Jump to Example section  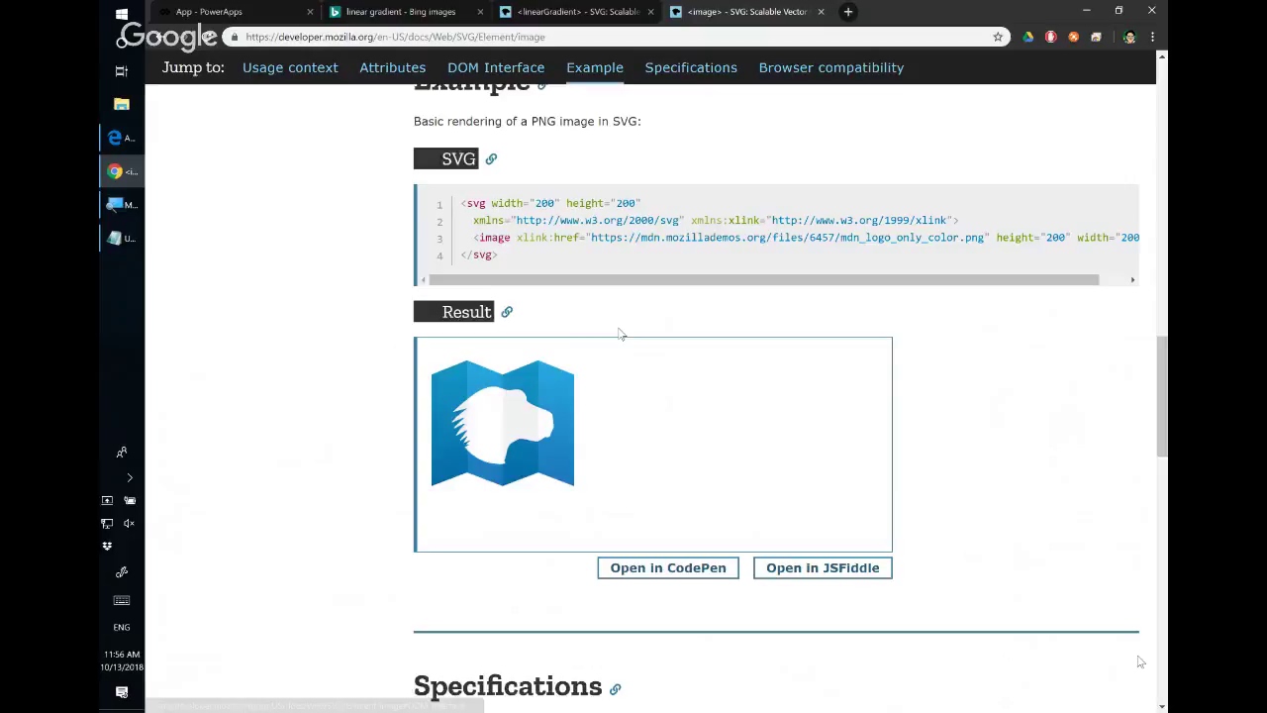click(x=595, y=67)
